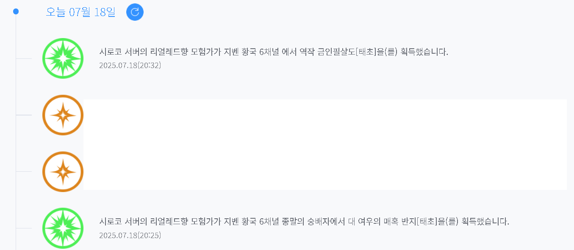This screenshot has width=574, height=250.
Task: Click the blue refresh icon beside the date
Action: [135, 12]
